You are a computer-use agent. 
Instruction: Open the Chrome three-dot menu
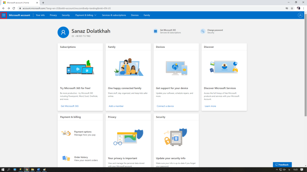coord(304,8)
